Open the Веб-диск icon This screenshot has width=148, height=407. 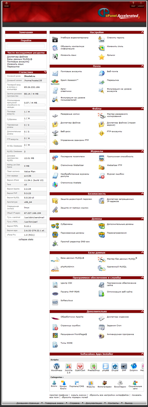coord(55,133)
